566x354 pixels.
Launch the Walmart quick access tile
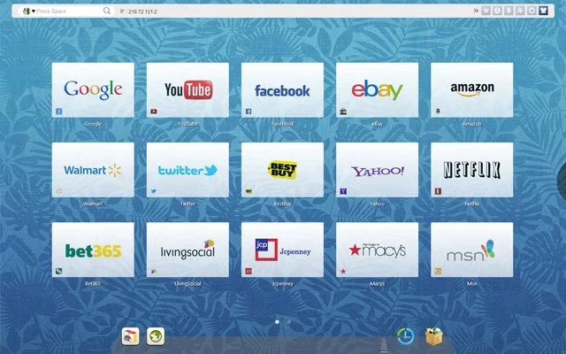93,170
